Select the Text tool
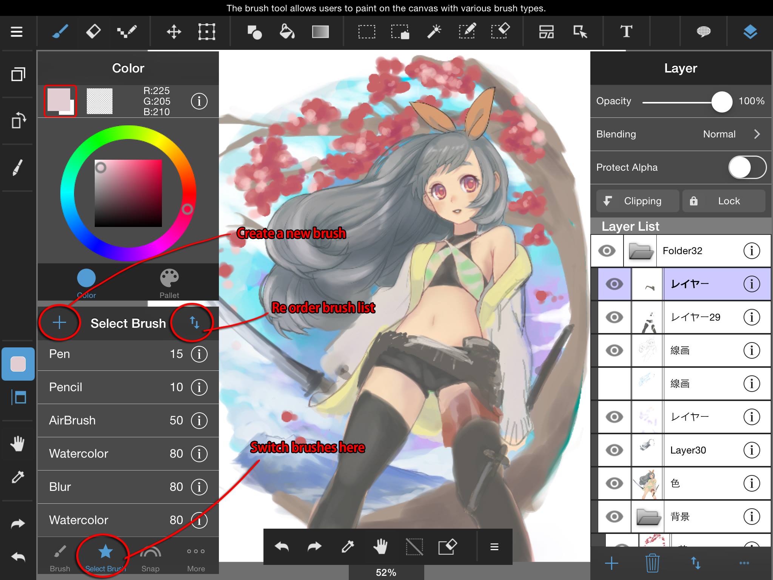 (626, 32)
